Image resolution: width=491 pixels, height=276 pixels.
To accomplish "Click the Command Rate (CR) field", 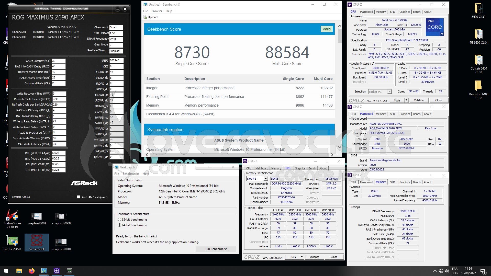I will point(59,83).
